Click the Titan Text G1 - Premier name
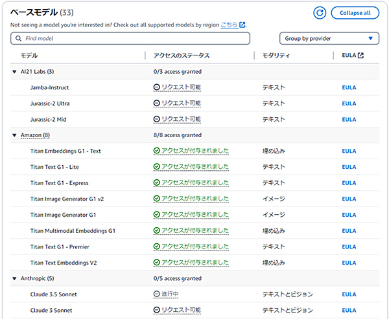Screen dimensions: 389x319 click(x=60, y=247)
